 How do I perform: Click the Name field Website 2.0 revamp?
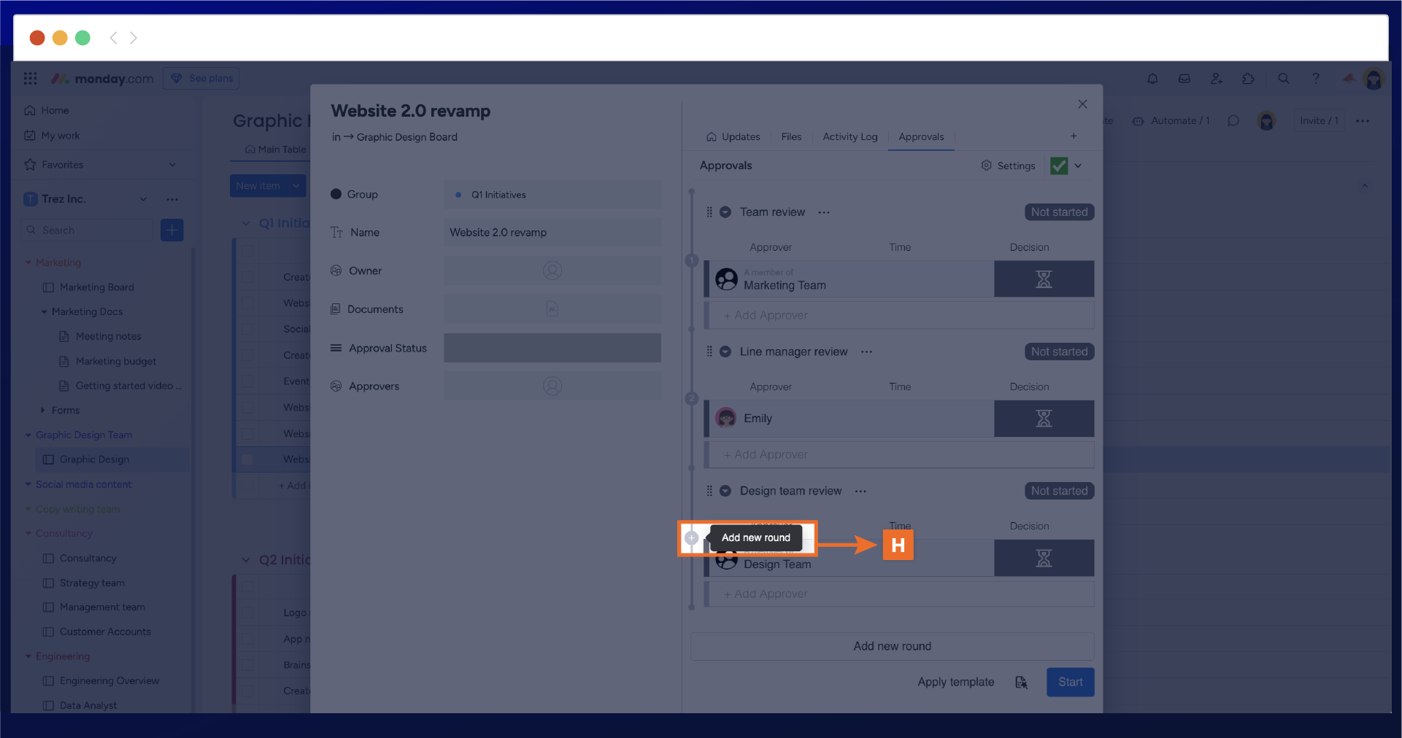[x=552, y=233]
